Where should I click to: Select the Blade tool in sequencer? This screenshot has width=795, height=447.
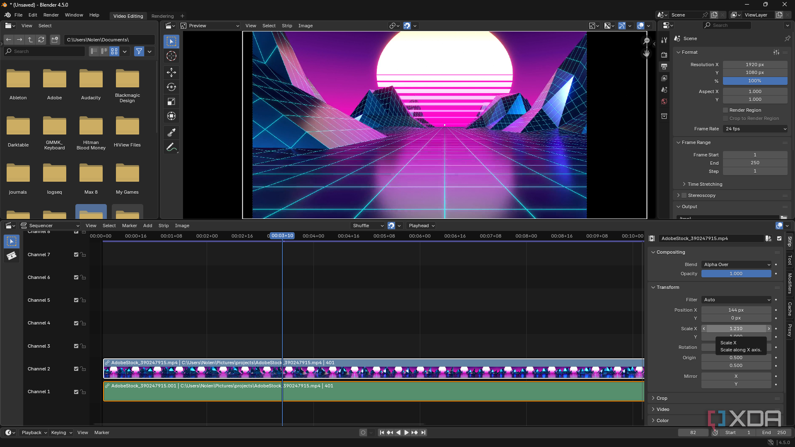pyautogui.click(x=12, y=256)
